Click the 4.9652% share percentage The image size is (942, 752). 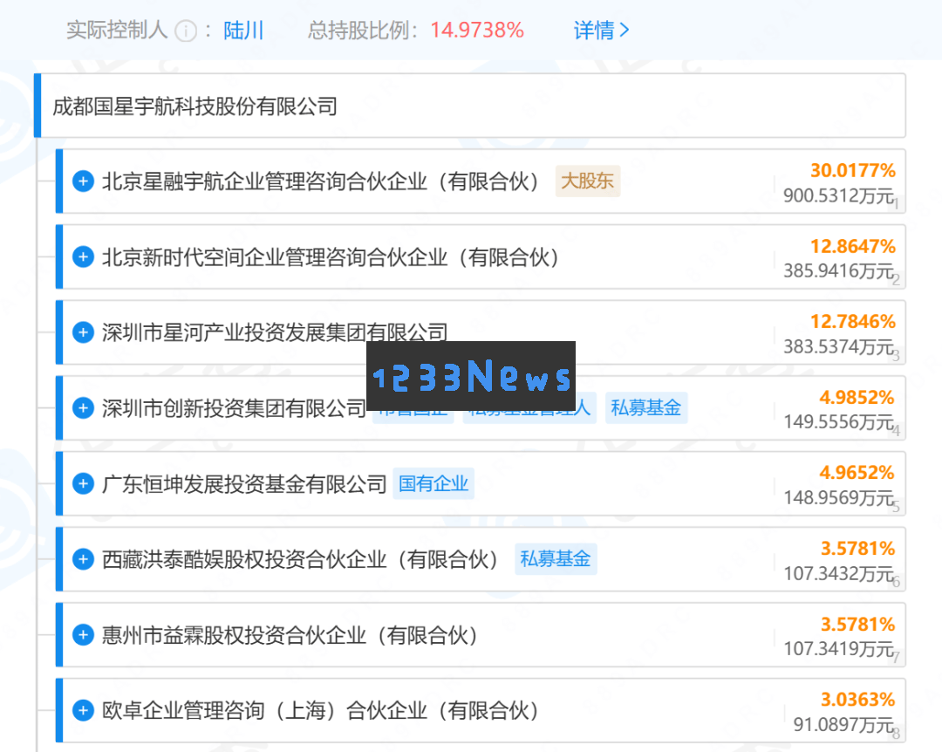tap(857, 473)
